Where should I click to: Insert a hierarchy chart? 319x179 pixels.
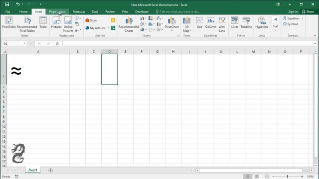(152, 18)
